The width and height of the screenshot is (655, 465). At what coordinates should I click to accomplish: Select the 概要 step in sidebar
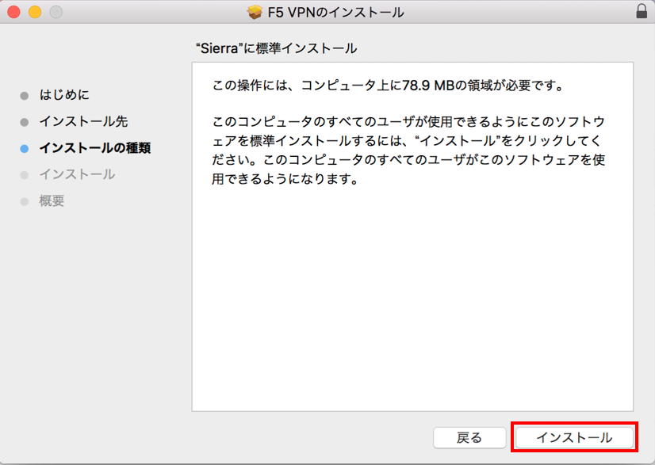pos(52,201)
